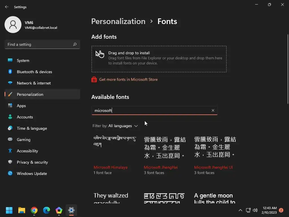The width and height of the screenshot is (289, 217).
Task: Select the Windows Update sync icon
Action: pyautogui.click(x=10, y=173)
